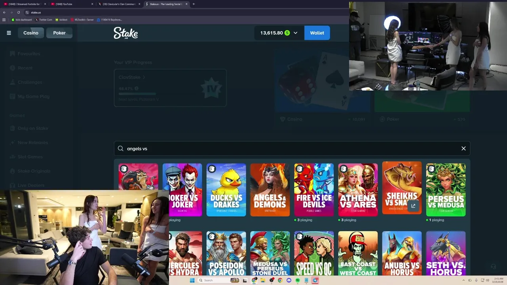507x285 pixels.
Task: Click the taskbar clock showing 2:41 AM
Action: click(498, 280)
